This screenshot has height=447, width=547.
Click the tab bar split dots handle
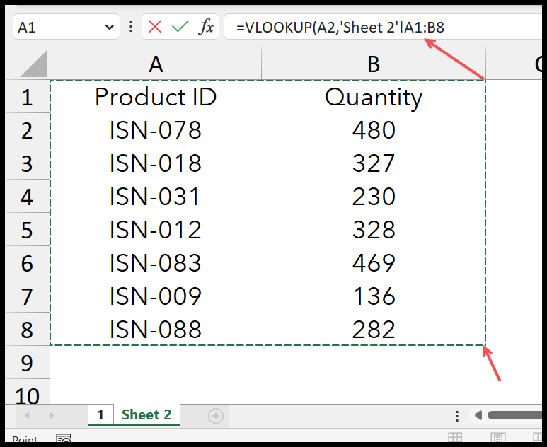pos(457,416)
